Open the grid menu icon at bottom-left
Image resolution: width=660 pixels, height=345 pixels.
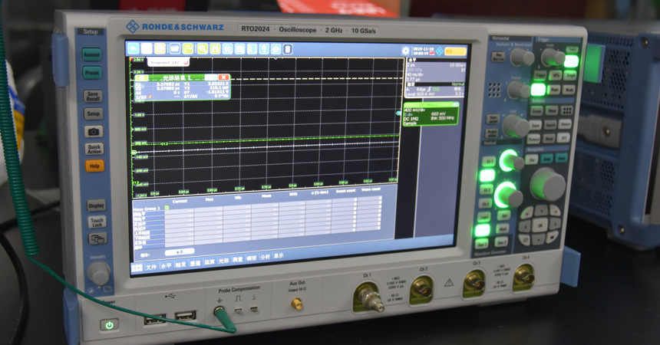click(x=137, y=266)
